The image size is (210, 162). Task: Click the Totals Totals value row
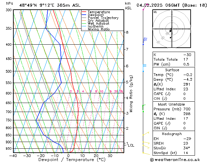pos(171,59)
